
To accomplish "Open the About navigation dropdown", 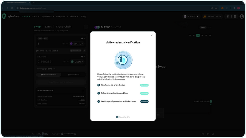I will point(74,17).
